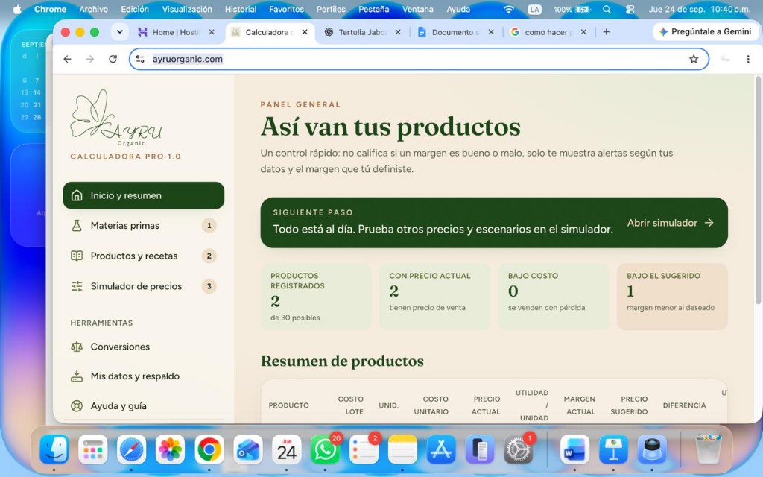Click the arrow icon next to Abrir simulador
Image resolution: width=763 pixels, height=477 pixels.
pos(709,222)
